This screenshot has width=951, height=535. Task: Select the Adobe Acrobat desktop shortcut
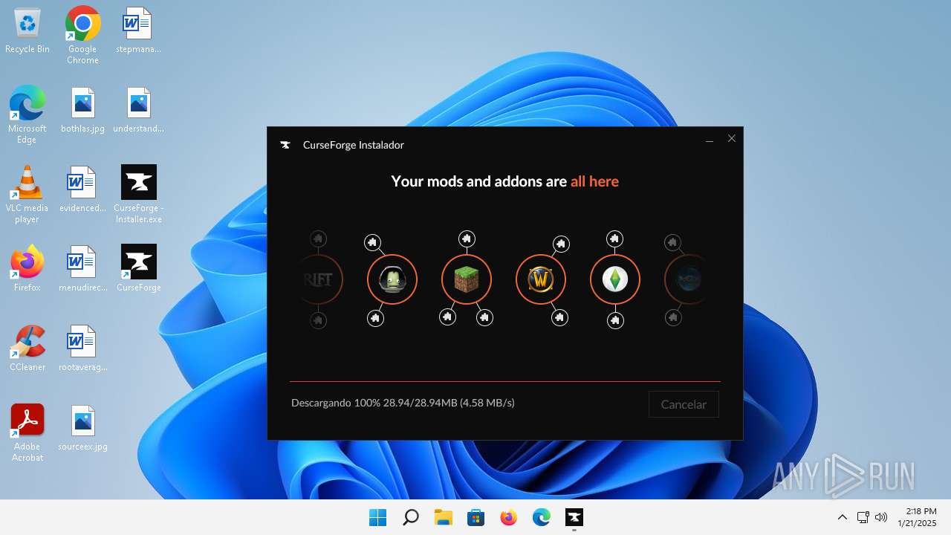27,432
